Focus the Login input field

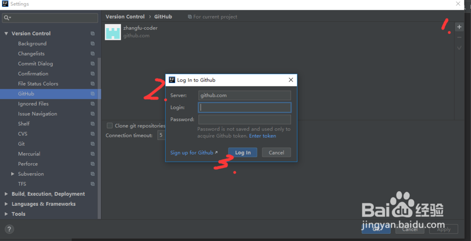pyautogui.click(x=244, y=107)
